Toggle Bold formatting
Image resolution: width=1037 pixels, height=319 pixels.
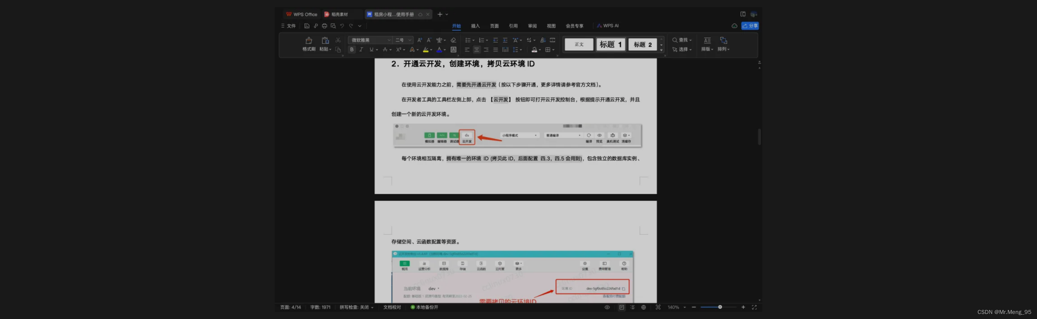(352, 50)
